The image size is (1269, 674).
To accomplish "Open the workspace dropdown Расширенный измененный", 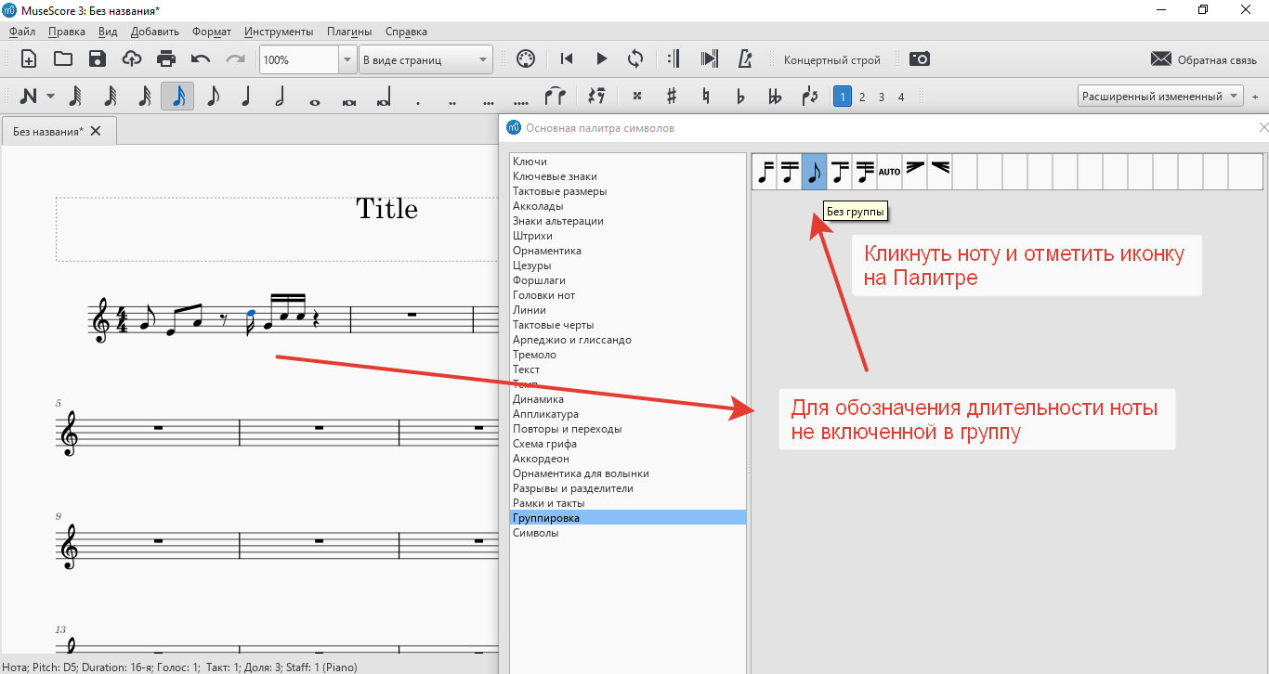I will pos(1160,97).
